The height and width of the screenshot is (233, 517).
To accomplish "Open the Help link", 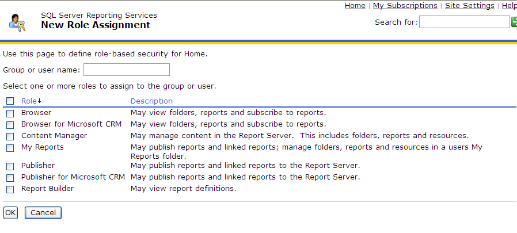I will 509,6.
